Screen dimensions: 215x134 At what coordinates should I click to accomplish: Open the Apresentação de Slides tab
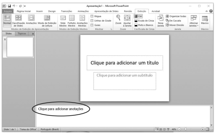(106, 11)
